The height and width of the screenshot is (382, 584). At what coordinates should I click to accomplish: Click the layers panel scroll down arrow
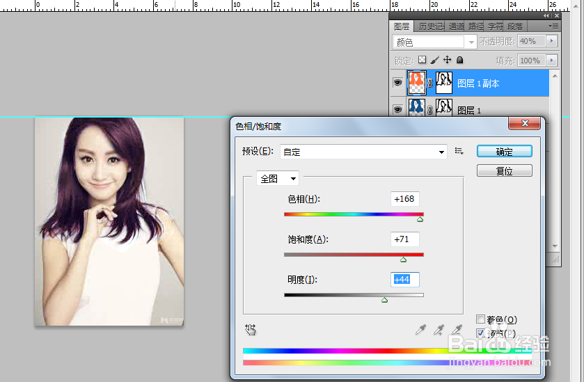[555, 246]
